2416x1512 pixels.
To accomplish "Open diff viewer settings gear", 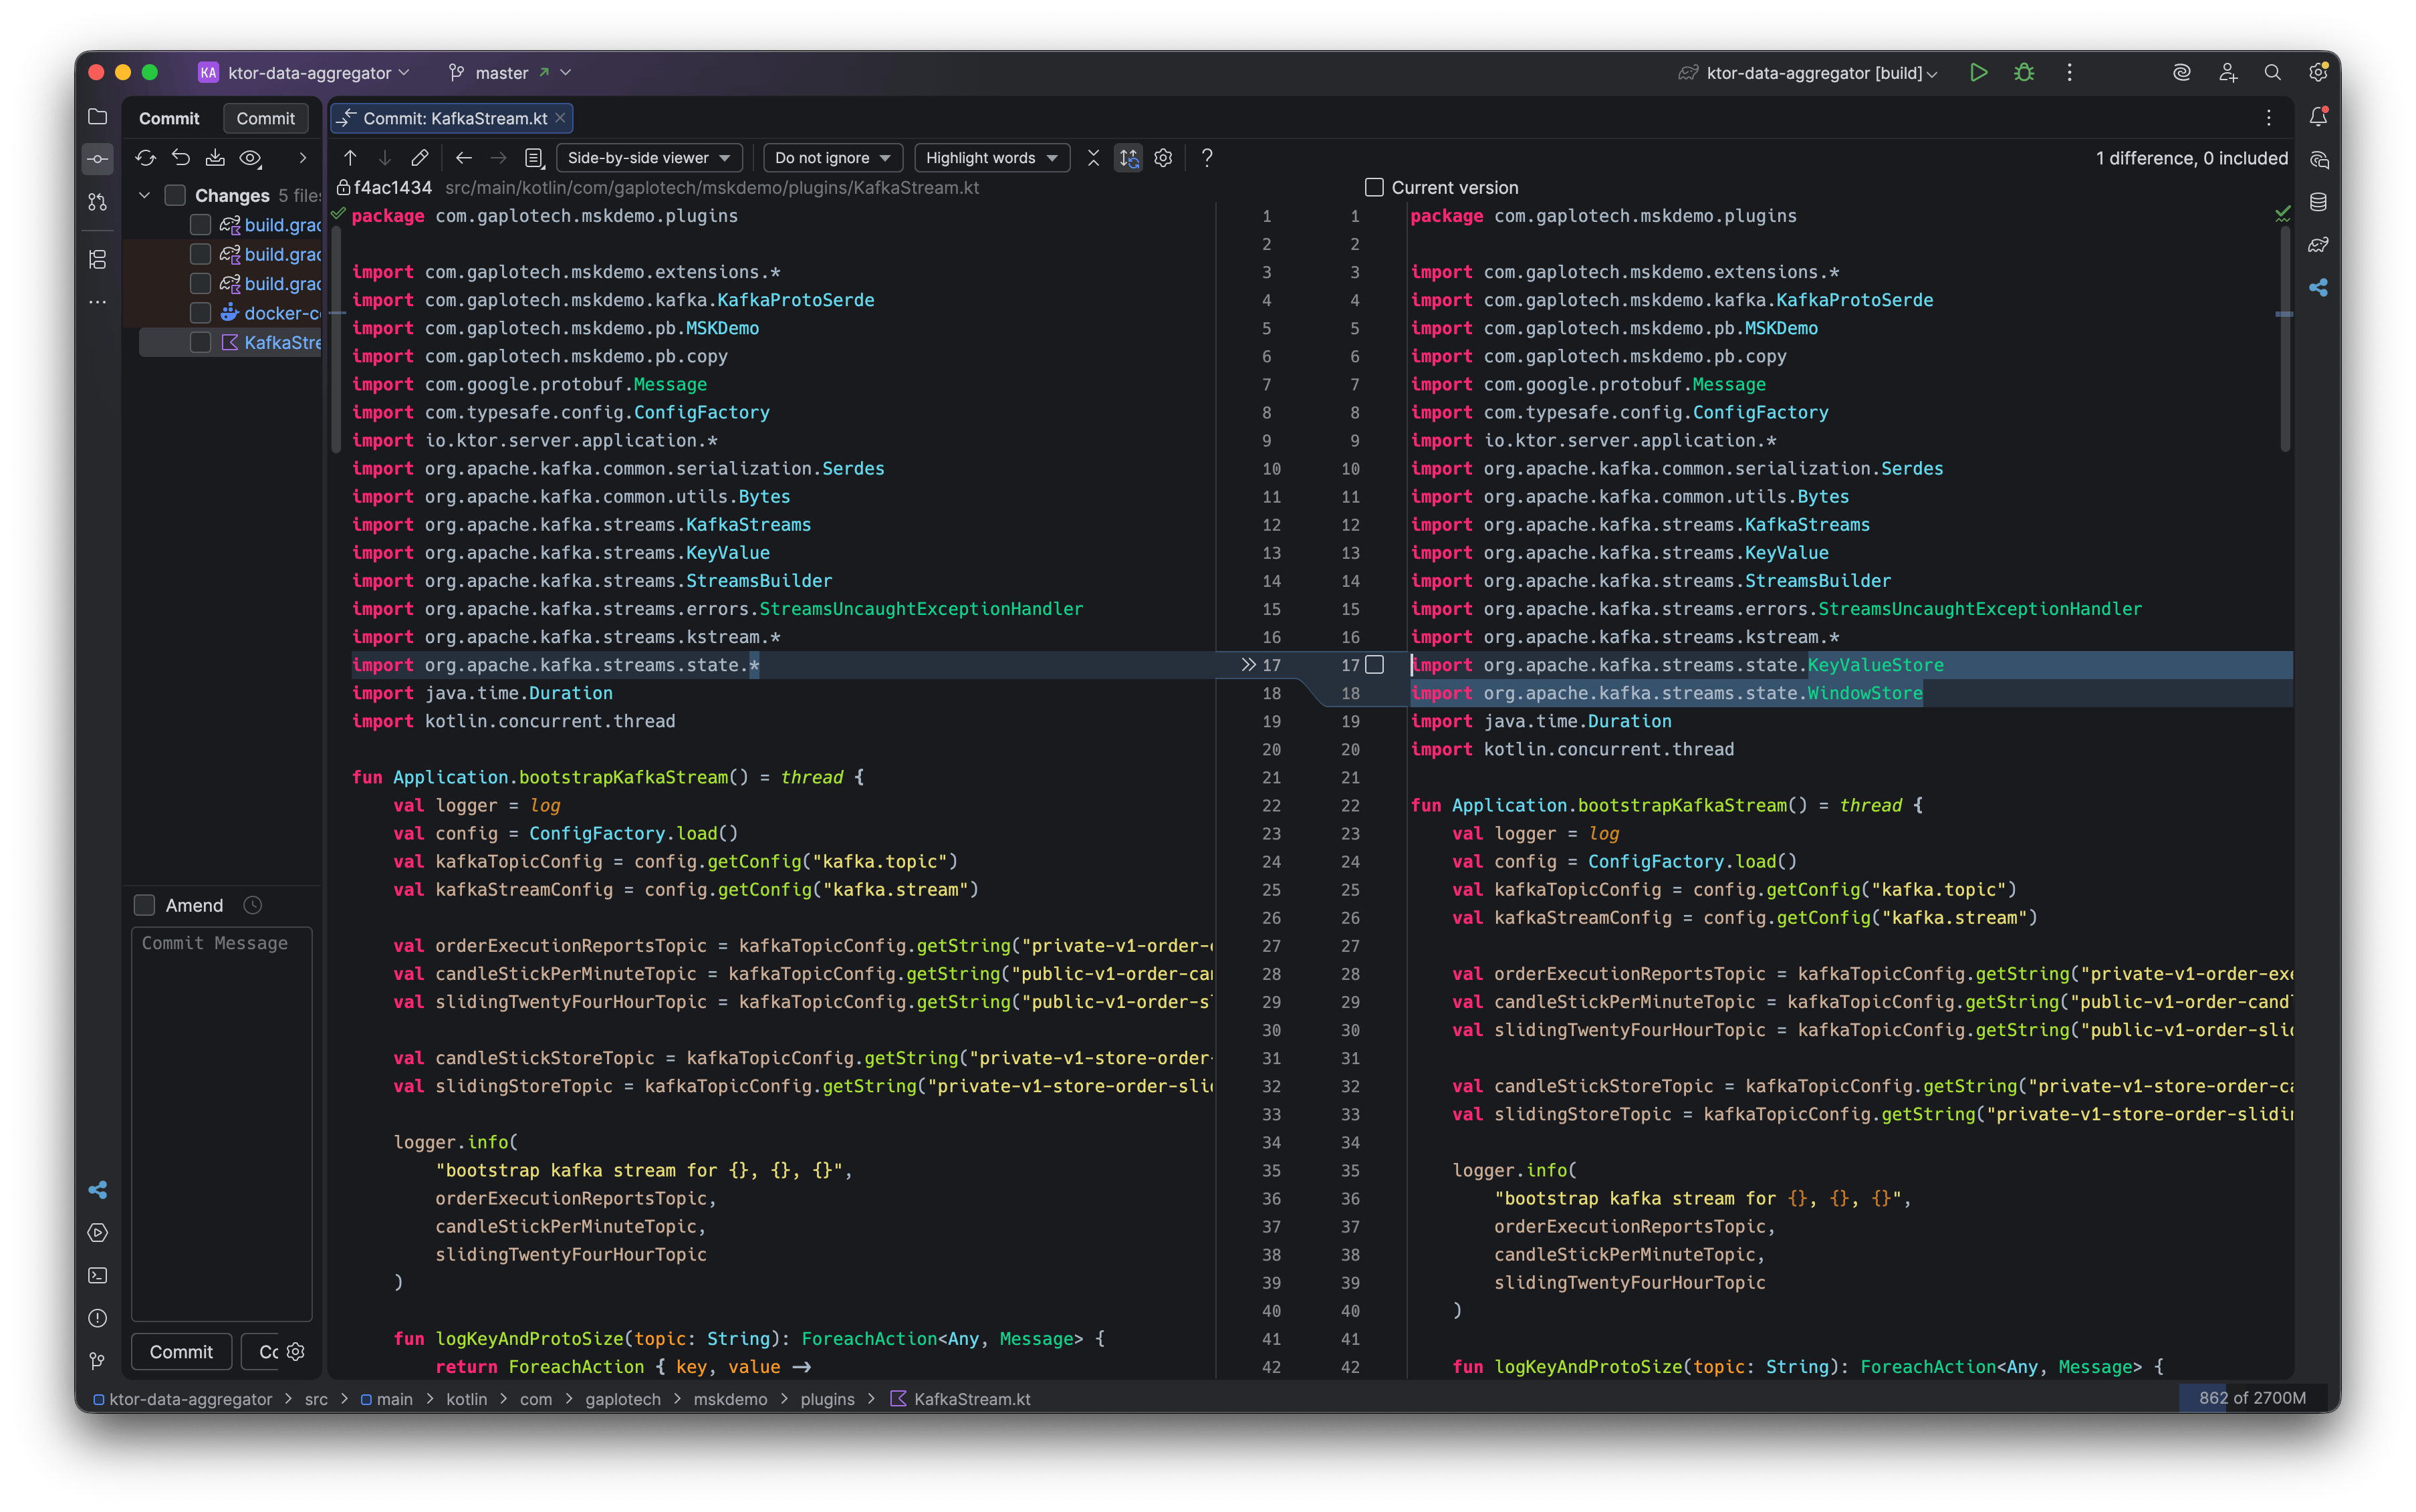I will pos(1163,158).
